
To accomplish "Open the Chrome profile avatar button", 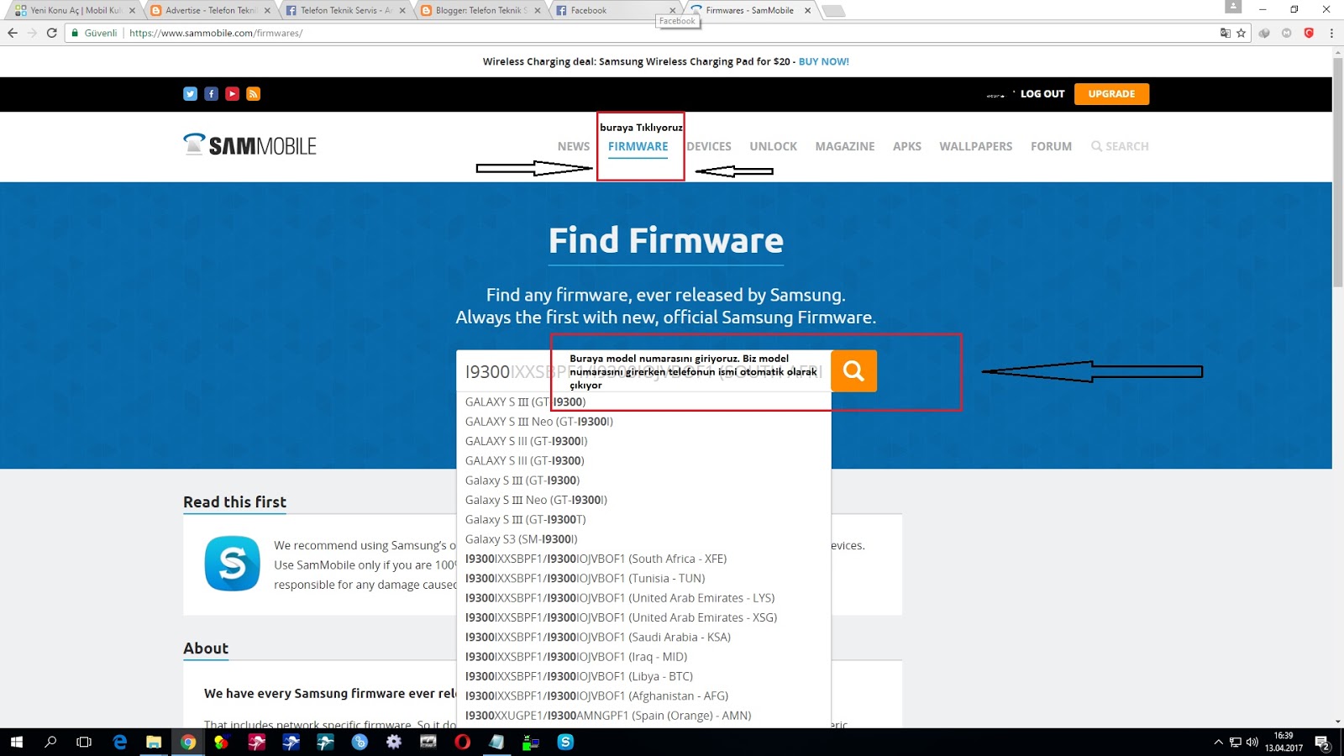I will 1233,7.
